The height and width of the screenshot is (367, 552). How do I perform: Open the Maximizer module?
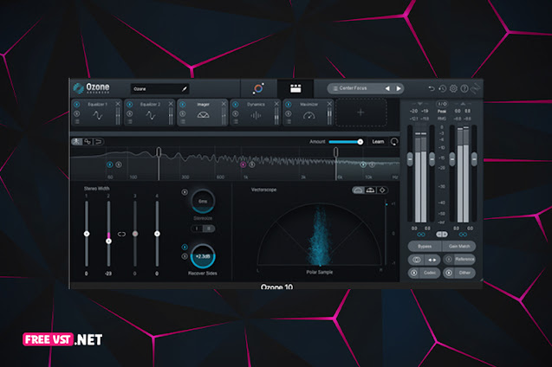pos(308,113)
